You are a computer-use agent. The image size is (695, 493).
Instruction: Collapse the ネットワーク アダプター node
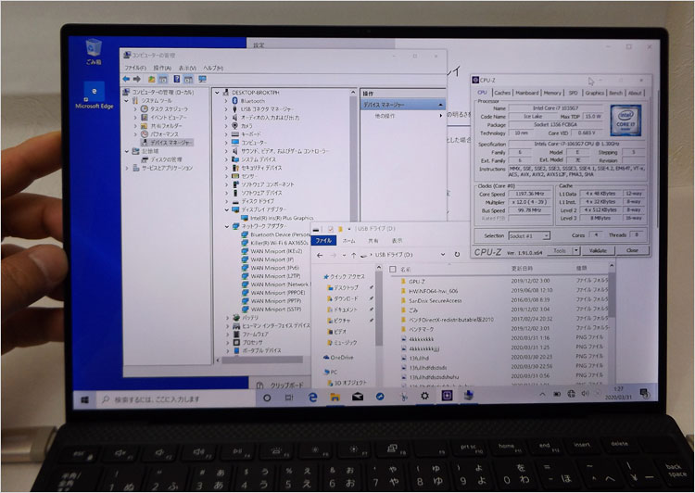coord(225,225)
